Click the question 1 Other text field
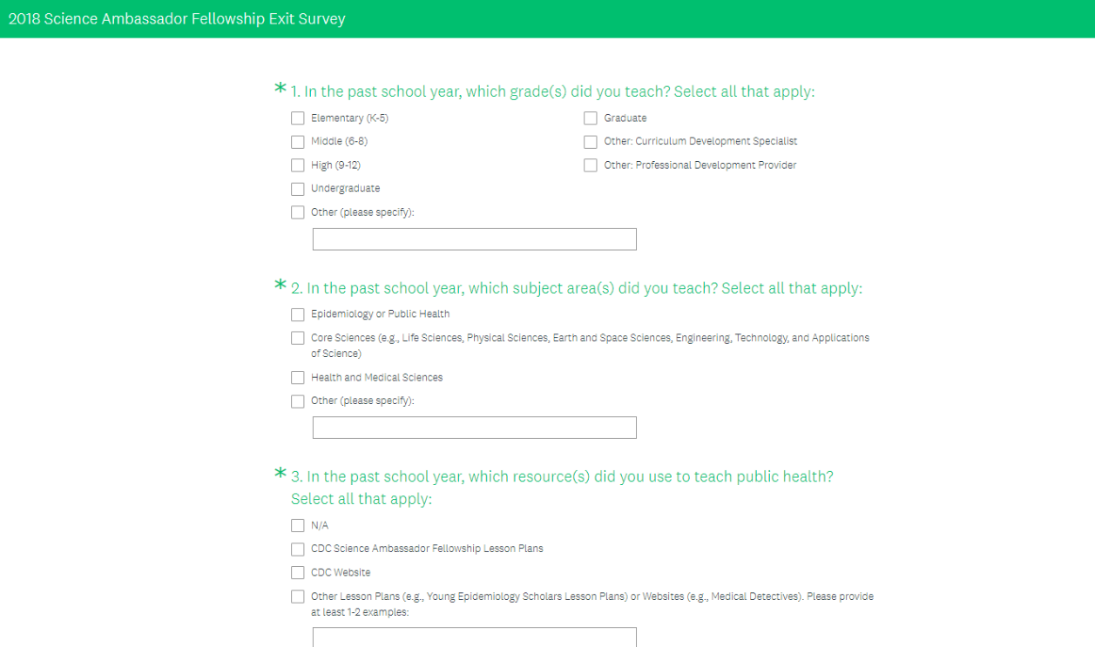The width and height of the screenshot is (1095, 647). click(x=474, y=239)
